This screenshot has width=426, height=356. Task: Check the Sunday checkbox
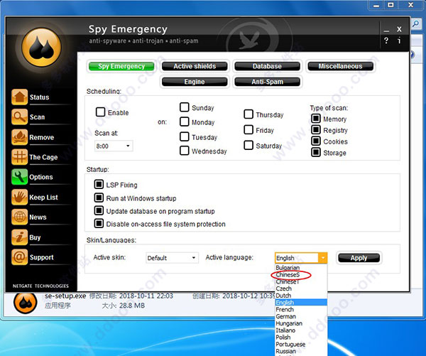(x=185, y=107)
